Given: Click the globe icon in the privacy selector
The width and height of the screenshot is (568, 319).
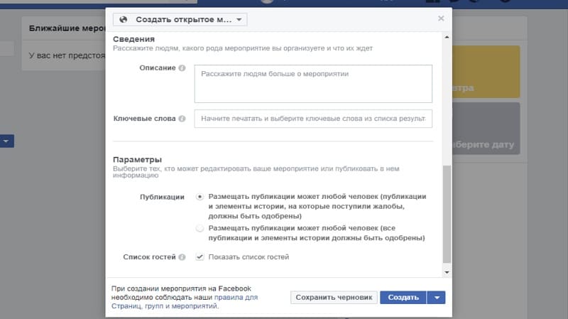Looking at the screenshot, I should [123, 20].
